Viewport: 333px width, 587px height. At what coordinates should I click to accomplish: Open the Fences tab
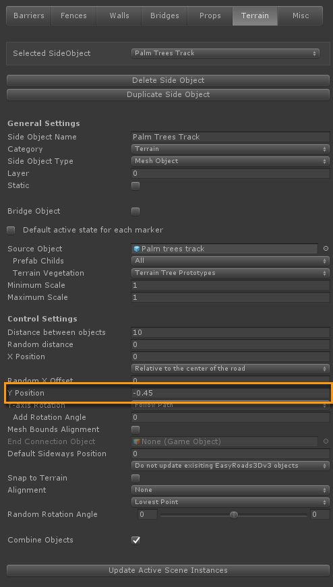(73, 16)
